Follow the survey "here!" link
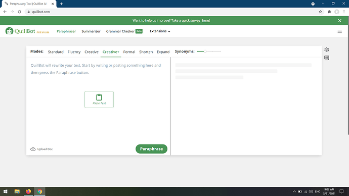The width and height of the screenshot is (349, 196). pos(206,20)
